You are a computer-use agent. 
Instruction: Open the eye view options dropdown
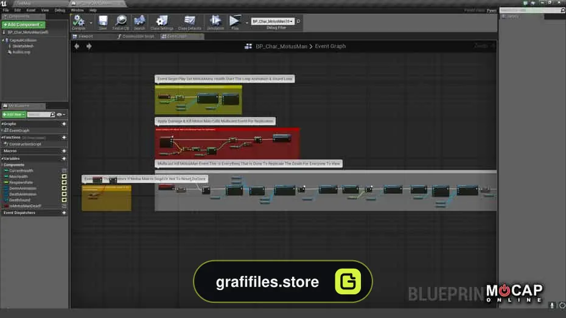tap(61, 115)
